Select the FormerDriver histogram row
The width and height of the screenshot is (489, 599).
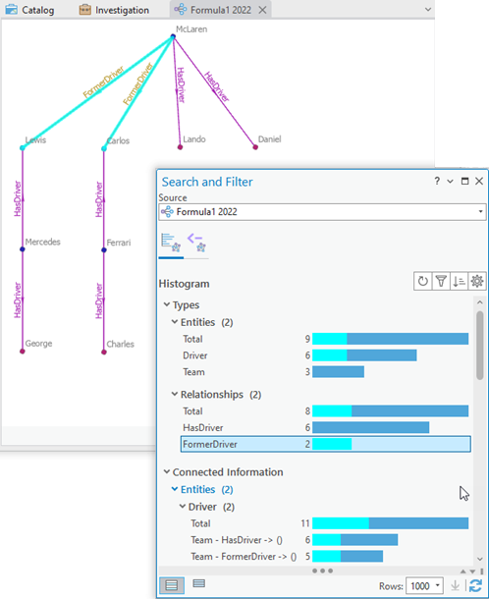click(325, 444)
